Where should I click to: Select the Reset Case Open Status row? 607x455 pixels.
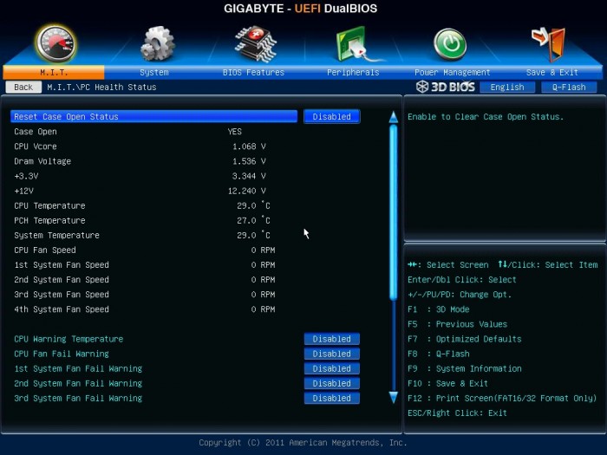point(154,116)
